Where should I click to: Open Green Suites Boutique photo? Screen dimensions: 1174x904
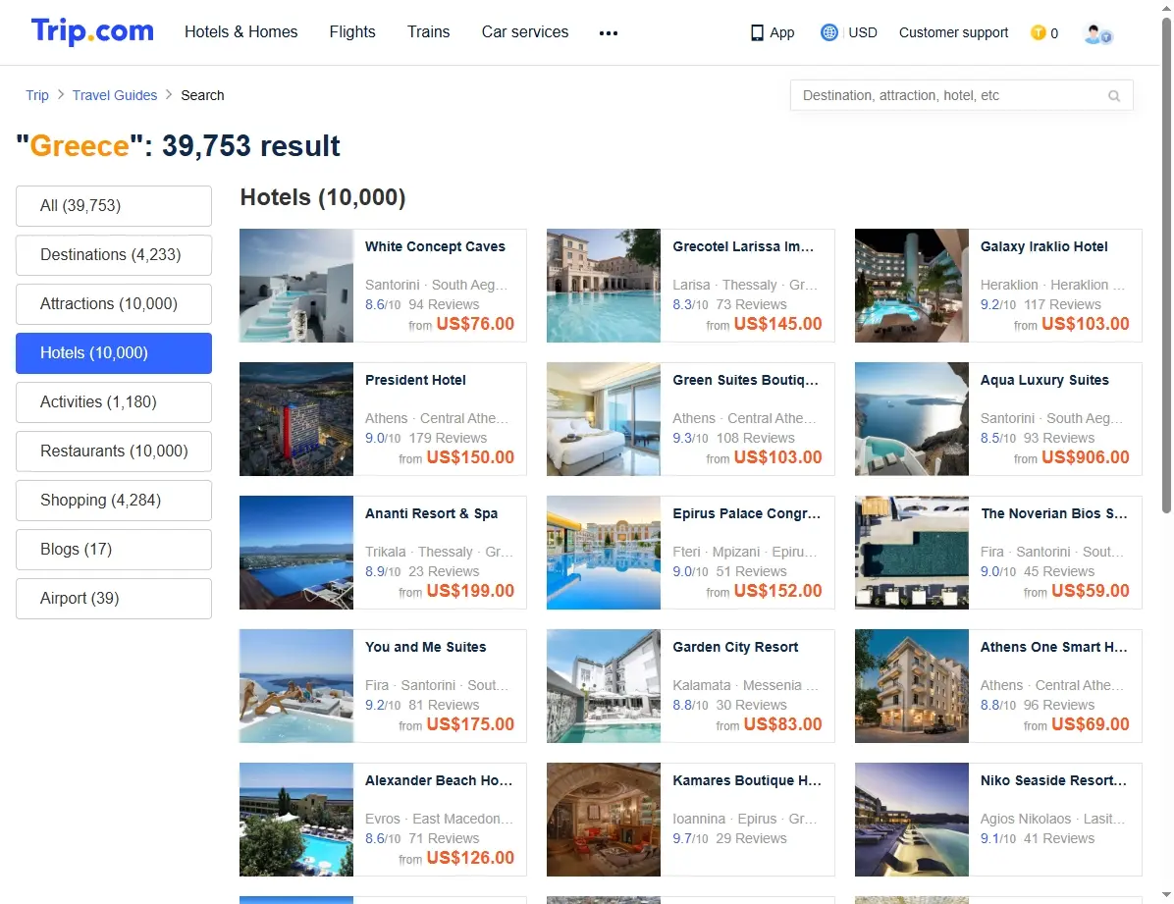click(x=604, y=419)
